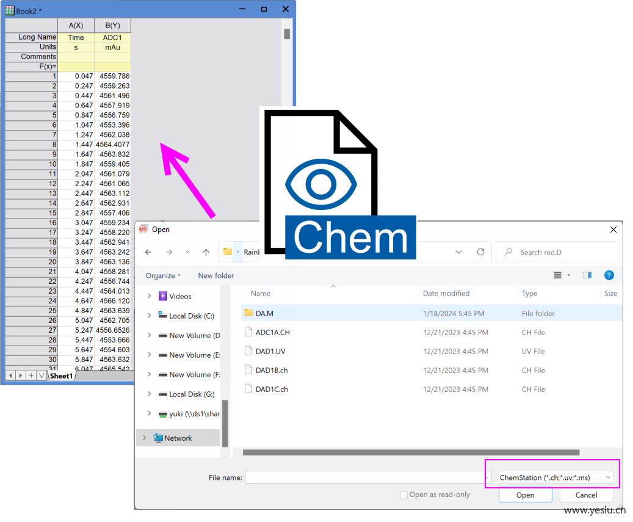Toggle the preview pane icon
The image size is (633, 522).
coord(587,275)
